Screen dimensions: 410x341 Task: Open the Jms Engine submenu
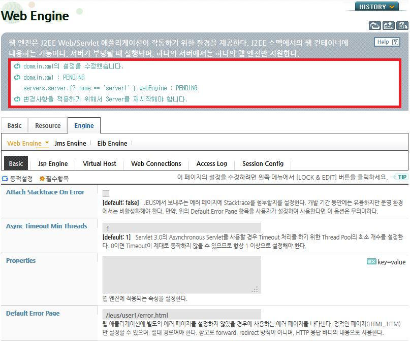70,143
